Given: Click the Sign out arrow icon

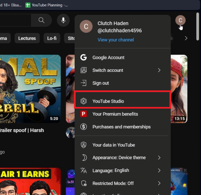Looking at the screenshot, I should coord(84,83).
